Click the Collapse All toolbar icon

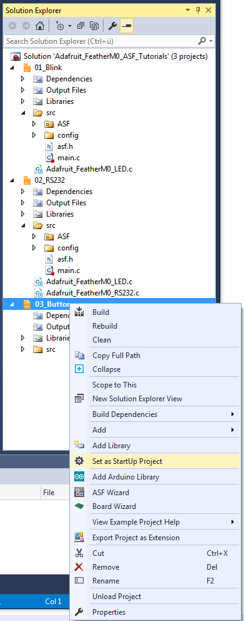coord(81,26)
